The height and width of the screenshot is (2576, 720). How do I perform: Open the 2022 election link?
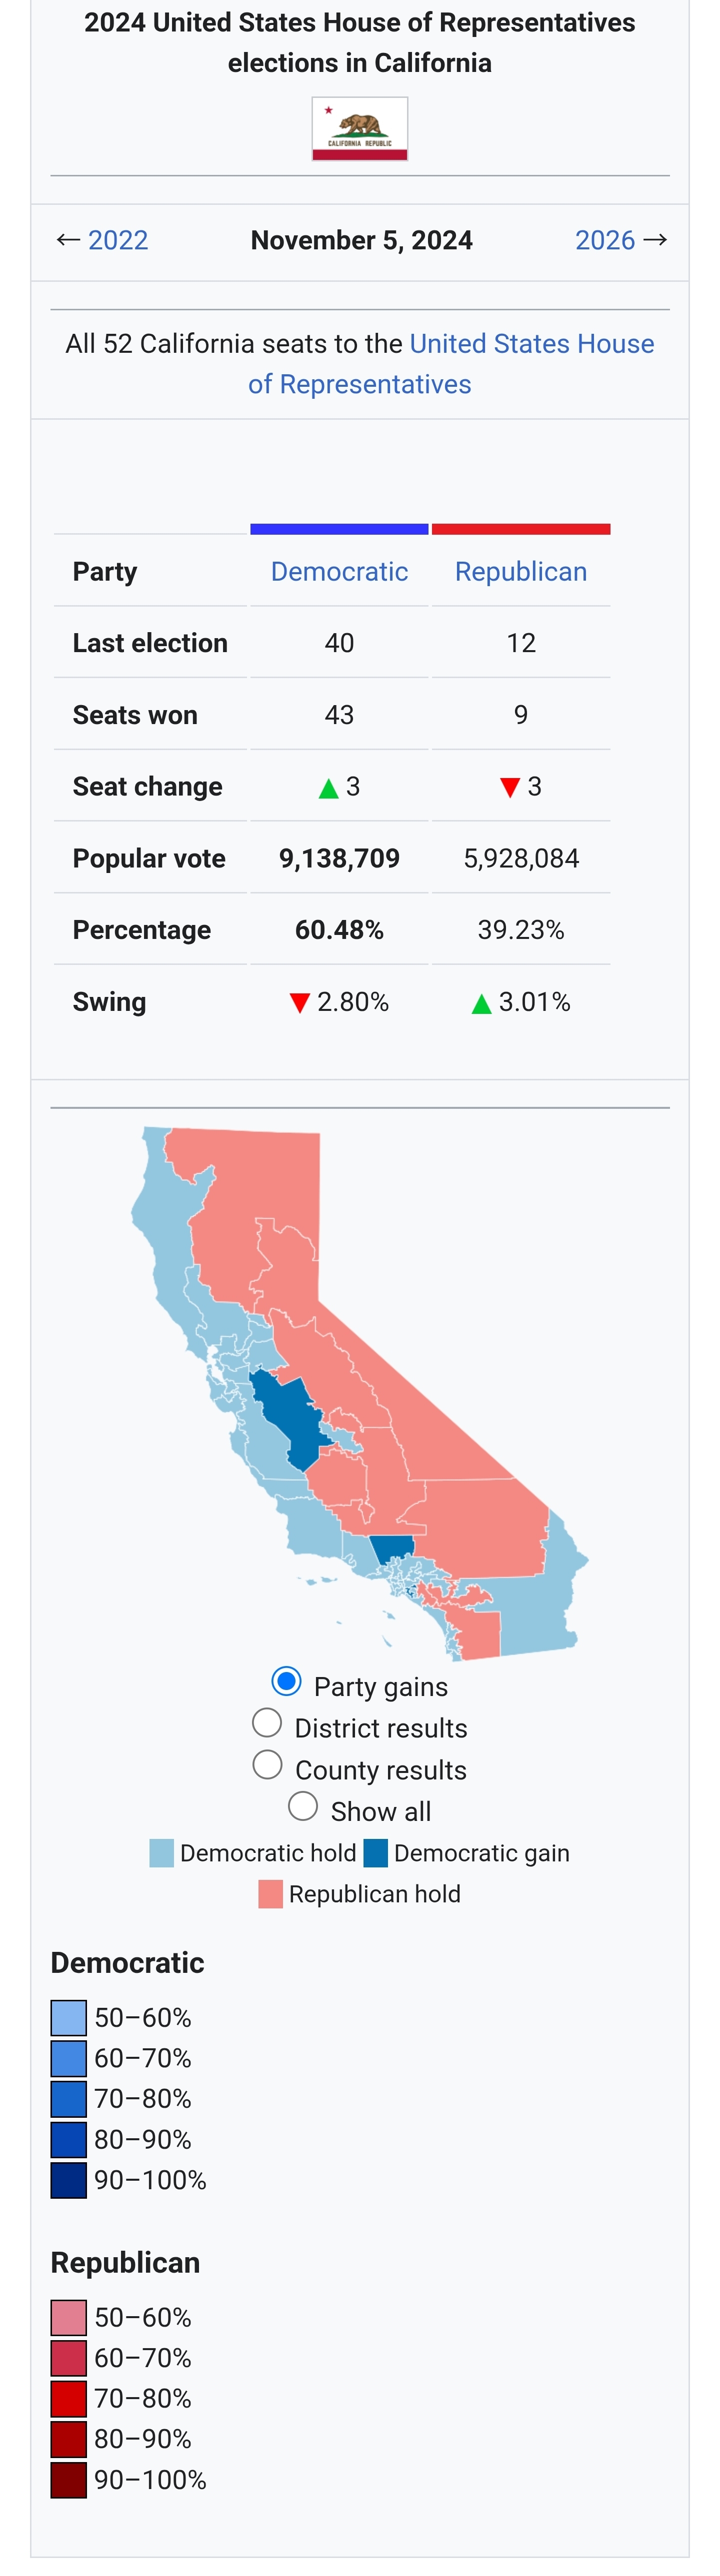point(118,240)
